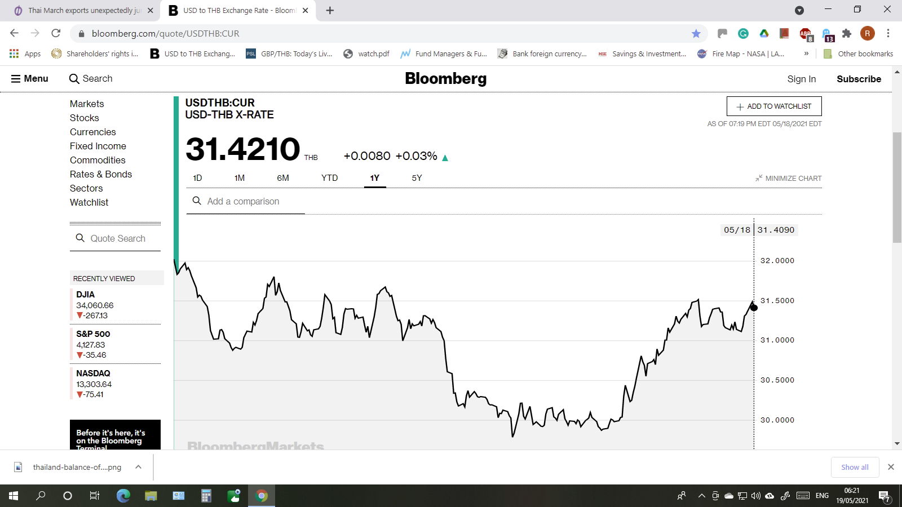The width and height of the screenshot is (902, 507).
Task: Click the Add a comparison input field
Action: 246,201
